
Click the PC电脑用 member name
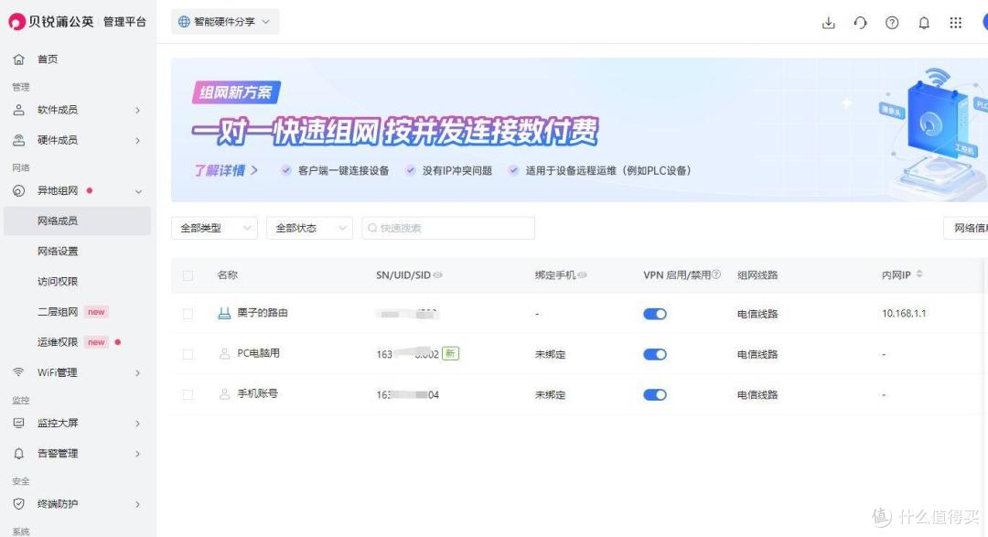click(258, 353)
